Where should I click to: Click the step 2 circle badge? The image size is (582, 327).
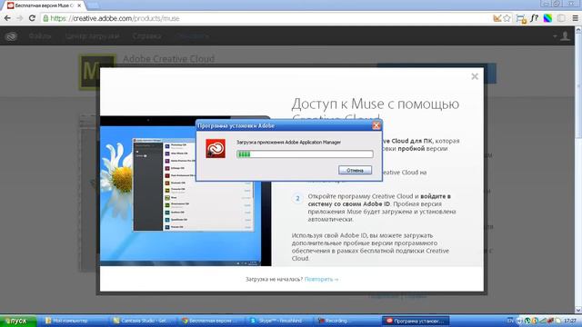click(x=297, y=198)
